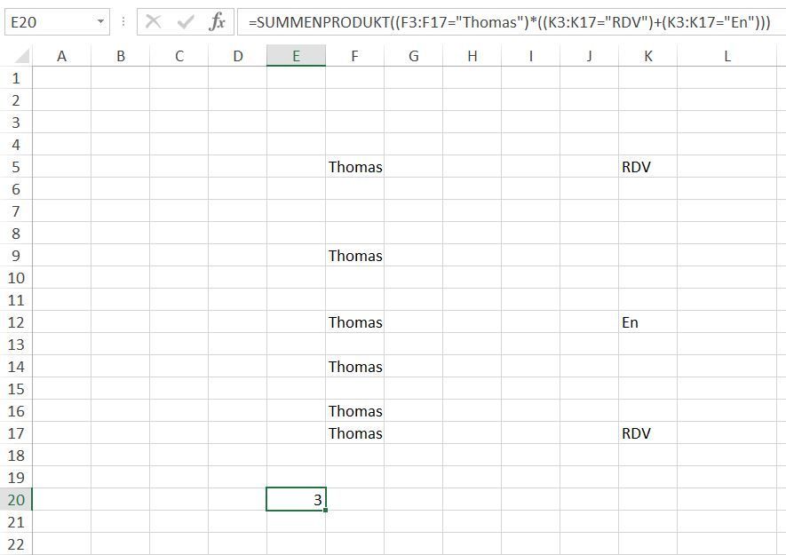
Task: Select column H header
Action: tap(472, 56)
